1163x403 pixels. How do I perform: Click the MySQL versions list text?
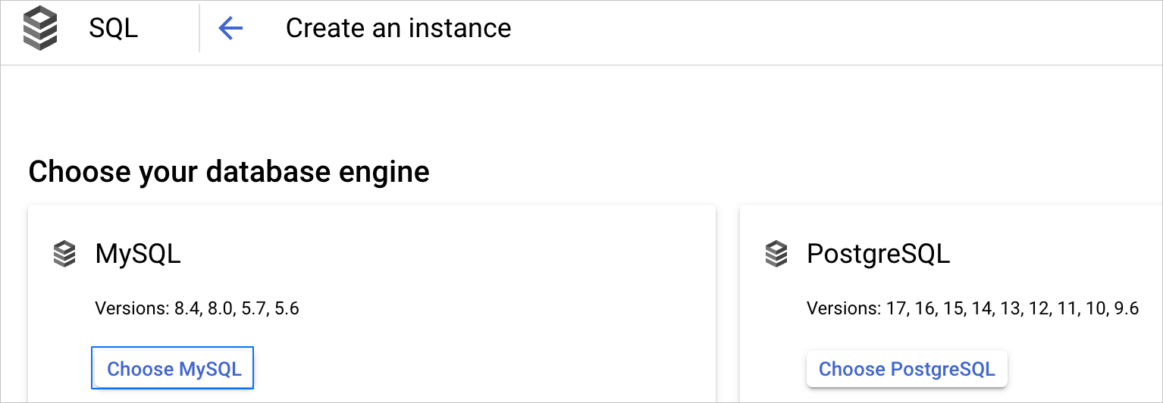(x=197, y=308)
